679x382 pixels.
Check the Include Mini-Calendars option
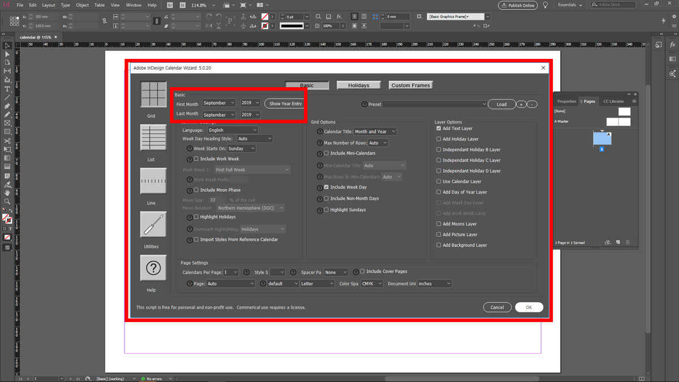point(326,153)
